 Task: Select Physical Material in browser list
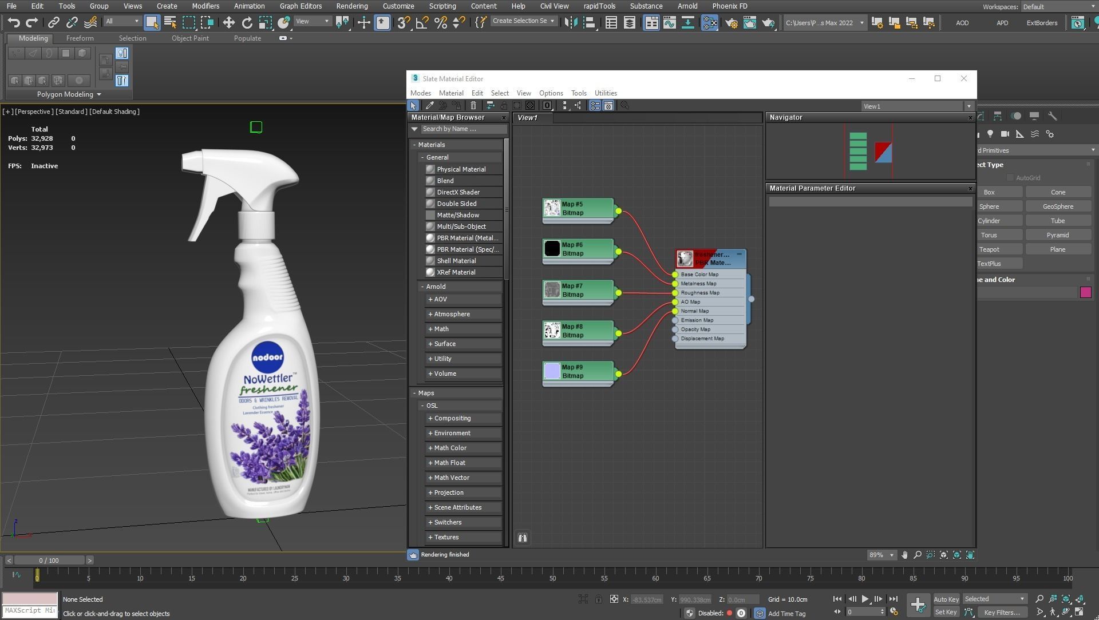[x=464, y=169]
